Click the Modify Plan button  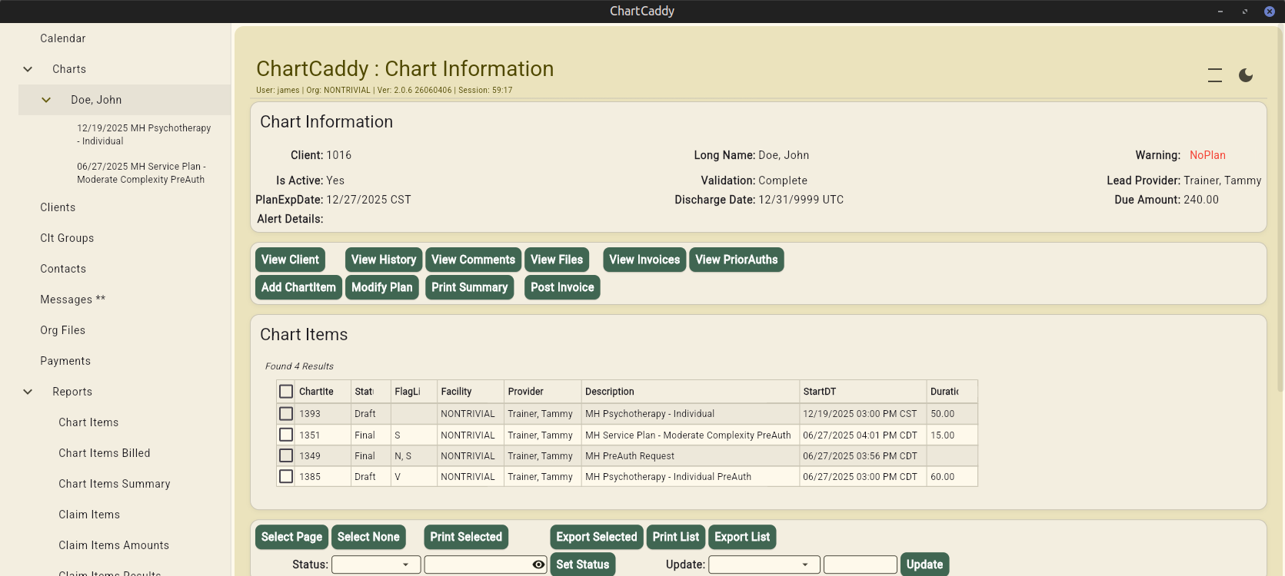(x=382, y=287)
